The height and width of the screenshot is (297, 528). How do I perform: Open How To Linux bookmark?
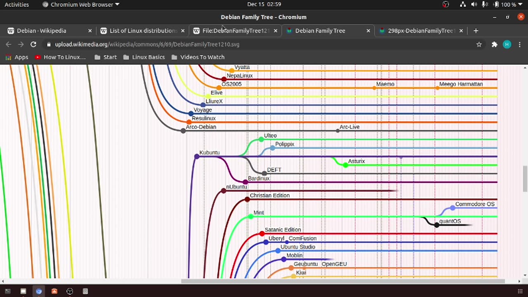point(60,57)
